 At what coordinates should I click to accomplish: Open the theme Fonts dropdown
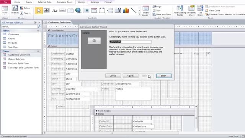tap(26, 13)
